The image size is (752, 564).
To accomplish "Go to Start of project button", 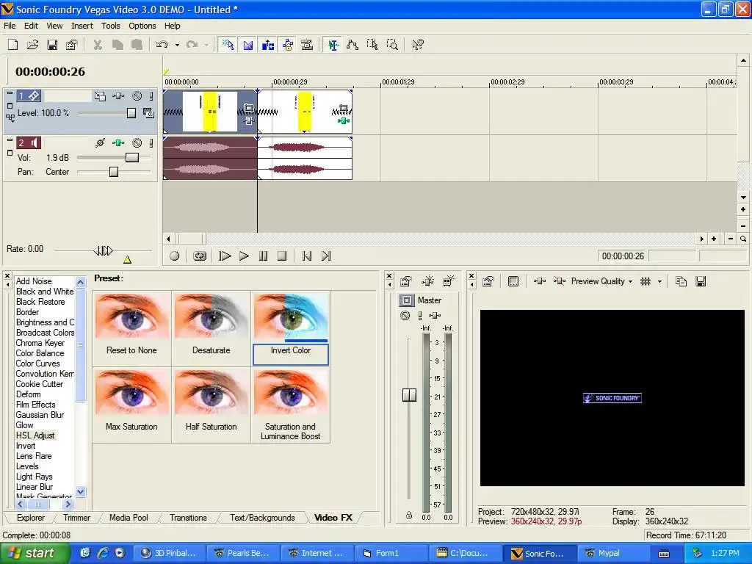I will tap(307, 256).
